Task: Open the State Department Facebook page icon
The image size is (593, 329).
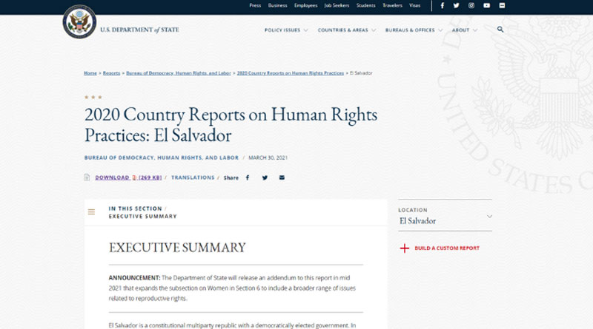Action: point(442,6)
